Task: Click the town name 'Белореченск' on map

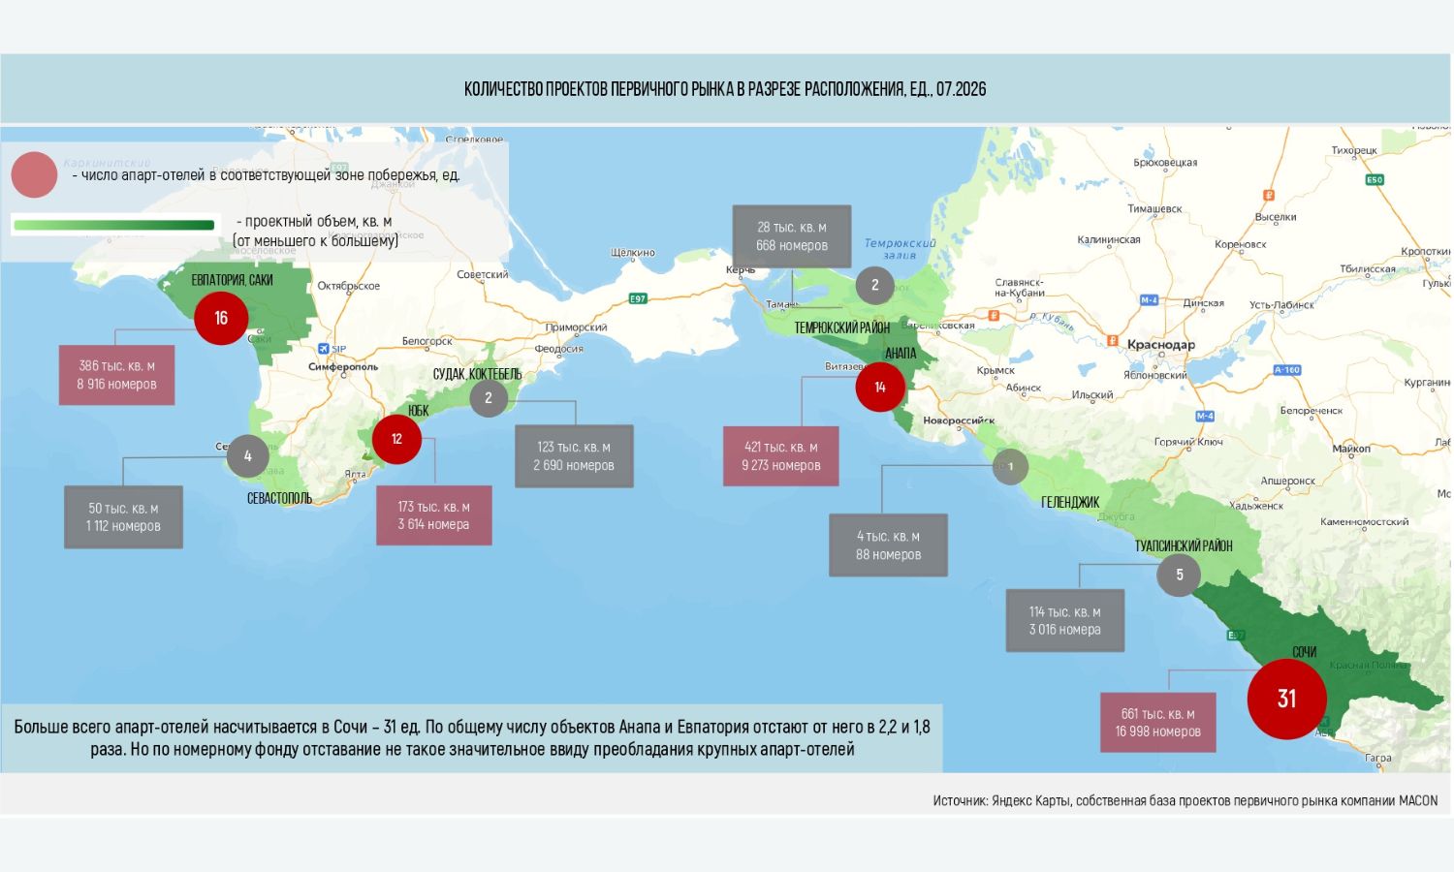Action: [x=1312, y=411]
